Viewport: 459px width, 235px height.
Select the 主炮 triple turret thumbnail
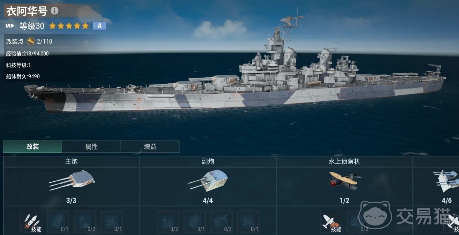(72, 180)
